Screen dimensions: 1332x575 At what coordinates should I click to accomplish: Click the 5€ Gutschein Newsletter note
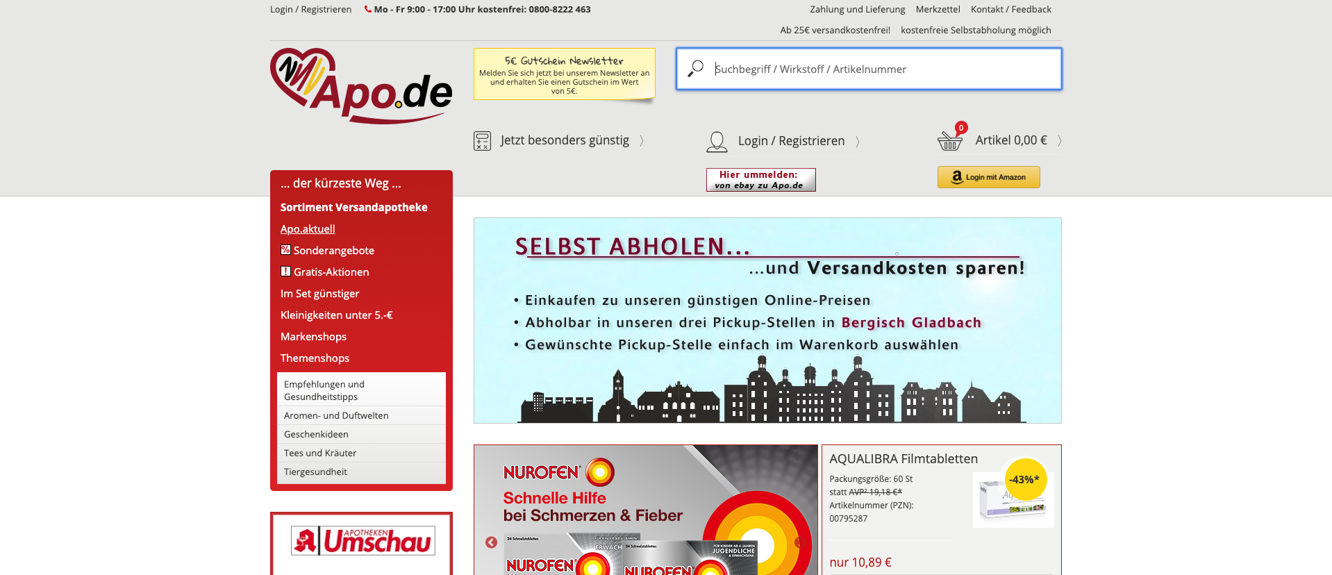pyautogui.click(x=564, y=74)
